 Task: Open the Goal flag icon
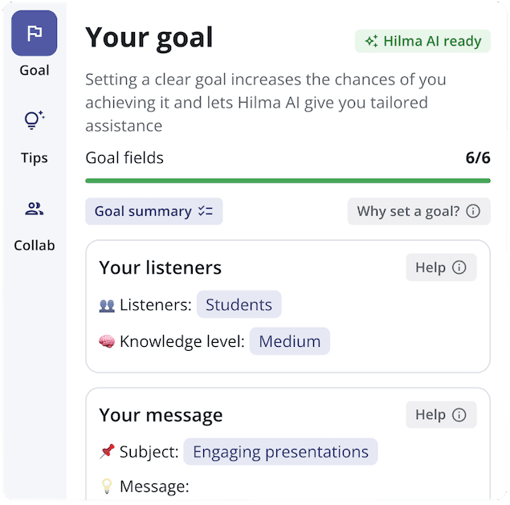(34, 33)
